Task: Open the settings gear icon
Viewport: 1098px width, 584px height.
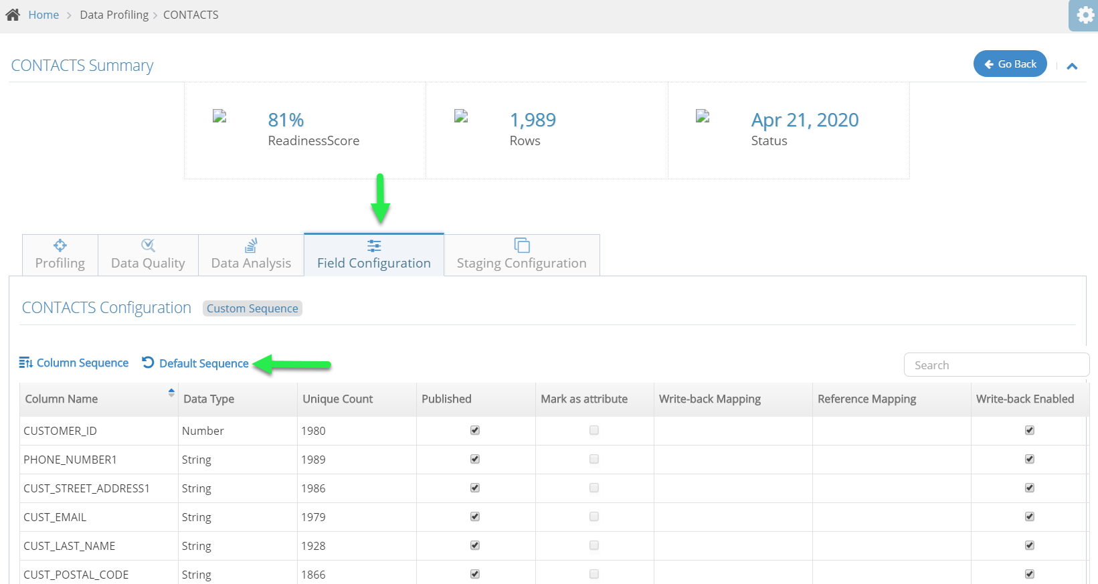Action: pos(1085,15)
